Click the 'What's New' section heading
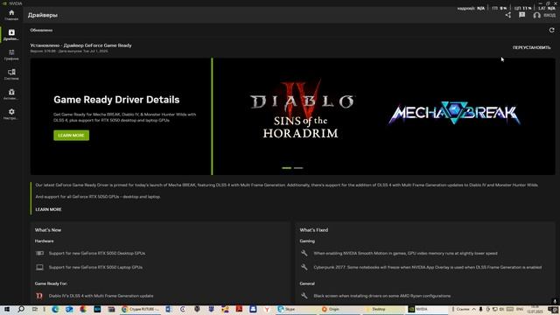This screenshot has height=315, width=560. pyautogui.click(x=48, y=230)
